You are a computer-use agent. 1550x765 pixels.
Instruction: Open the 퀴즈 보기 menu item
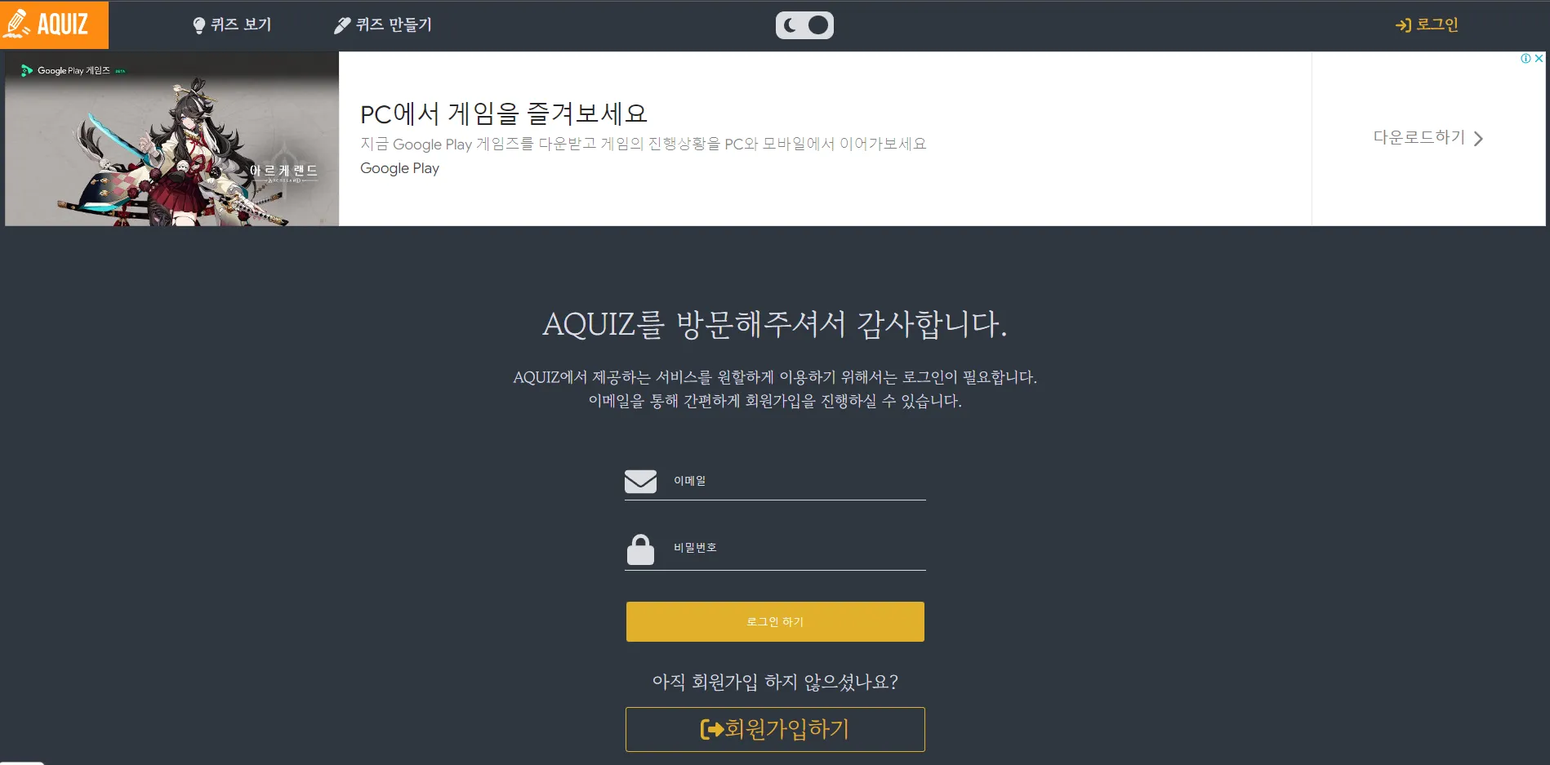pos(232,25)
